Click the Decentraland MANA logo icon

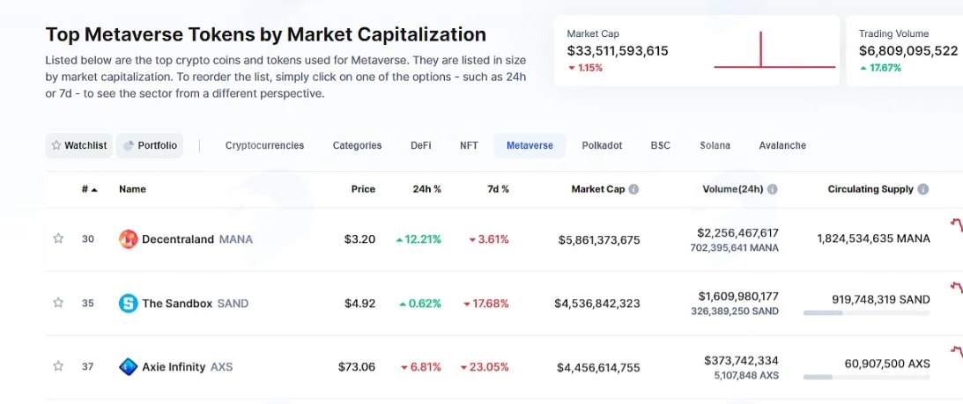tap(128, 239)
